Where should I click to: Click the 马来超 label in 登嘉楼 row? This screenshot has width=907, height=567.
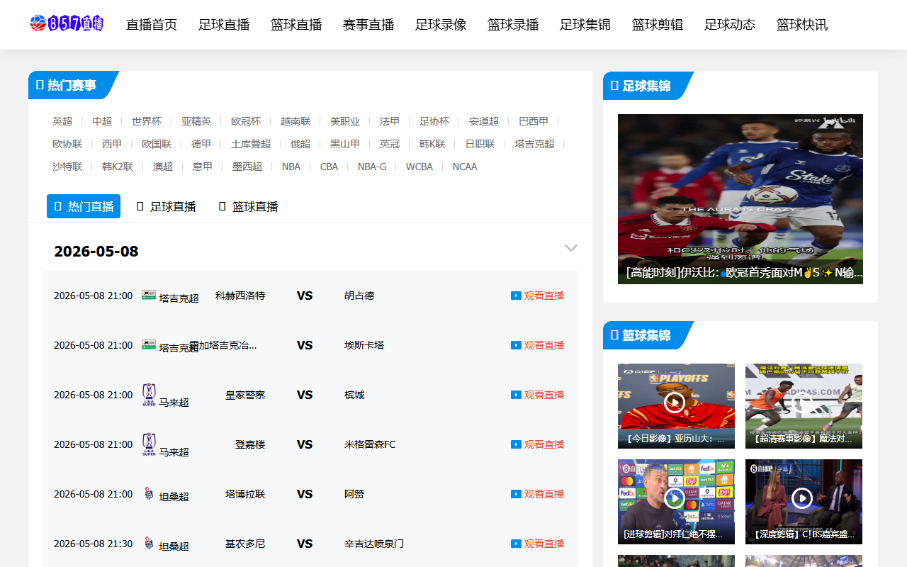[x=174, y=451]
